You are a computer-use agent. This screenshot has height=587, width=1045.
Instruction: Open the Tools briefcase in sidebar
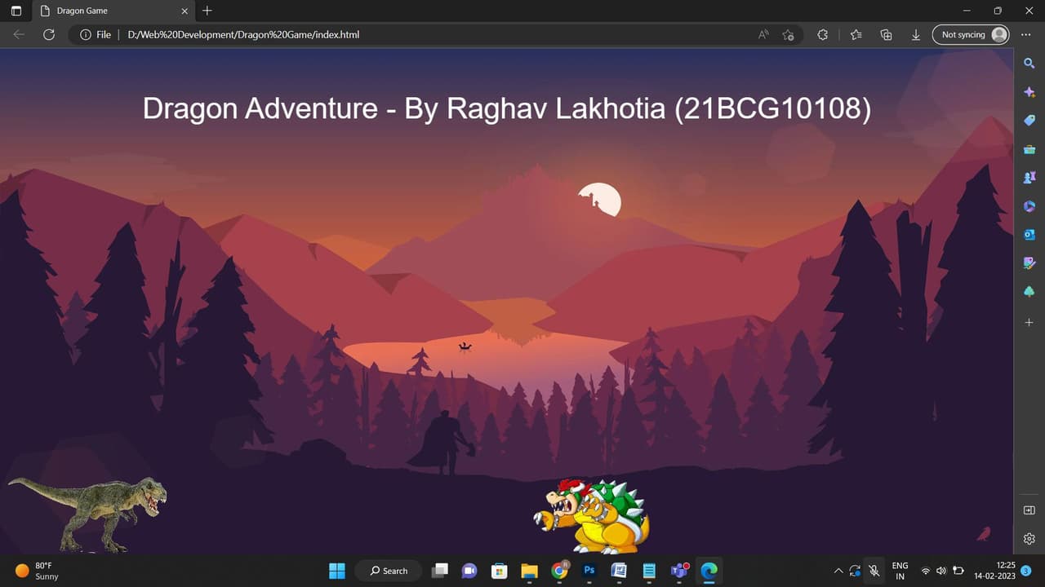tap(1029, 149)
